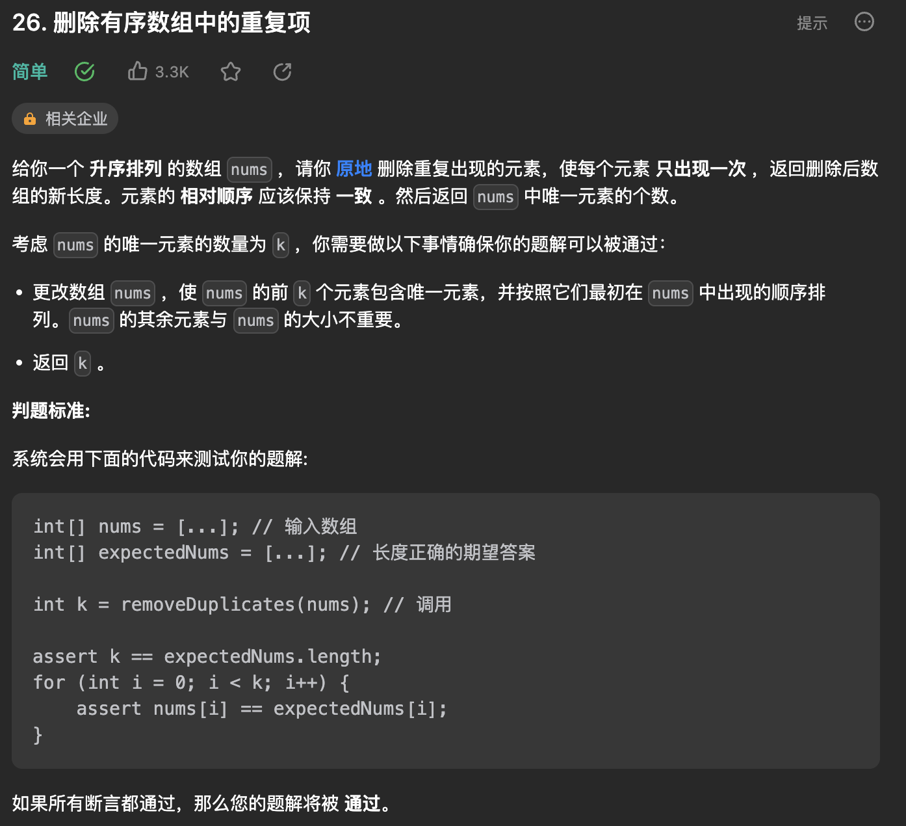Click the 3.3K like count
Screen dimensions: 906x826
click(171, 72)
